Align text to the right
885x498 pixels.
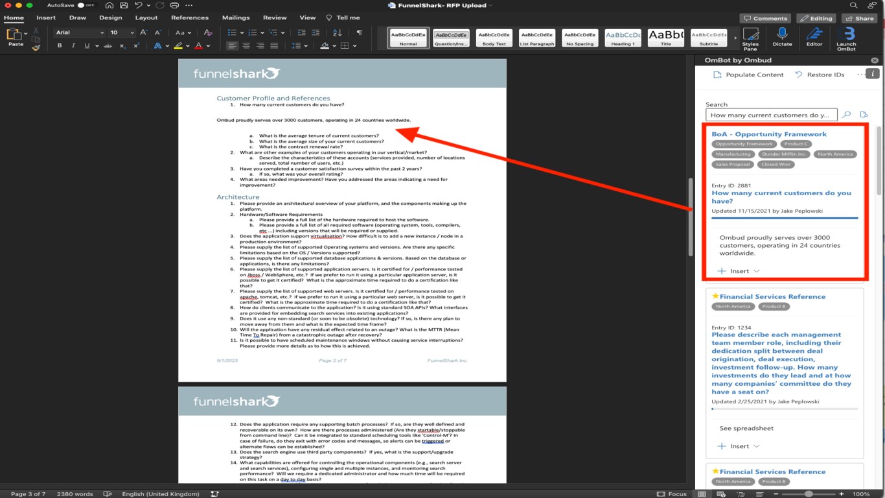260,46
